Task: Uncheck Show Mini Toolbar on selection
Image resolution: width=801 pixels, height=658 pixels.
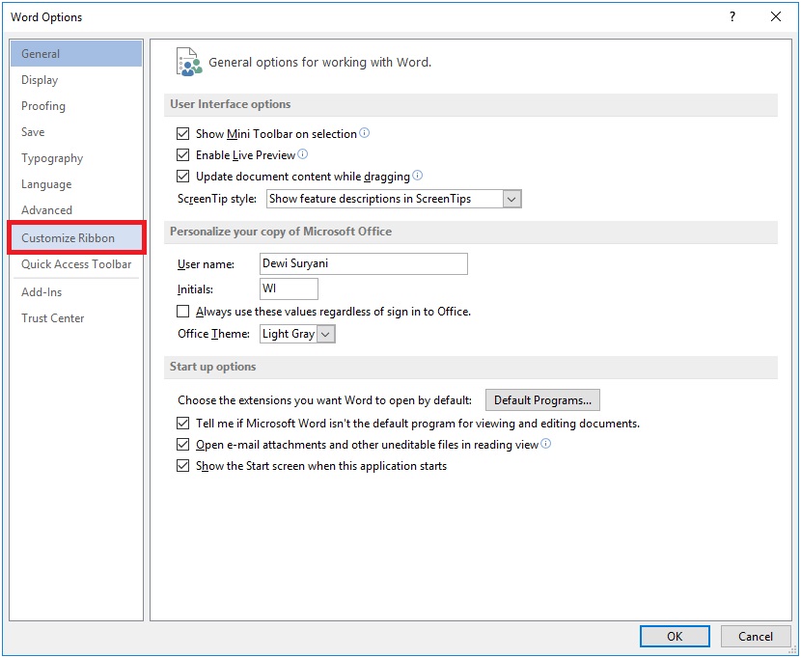Action: 183,134
